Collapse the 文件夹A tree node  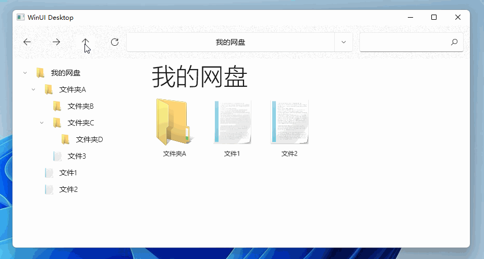(x=33, y=89)
